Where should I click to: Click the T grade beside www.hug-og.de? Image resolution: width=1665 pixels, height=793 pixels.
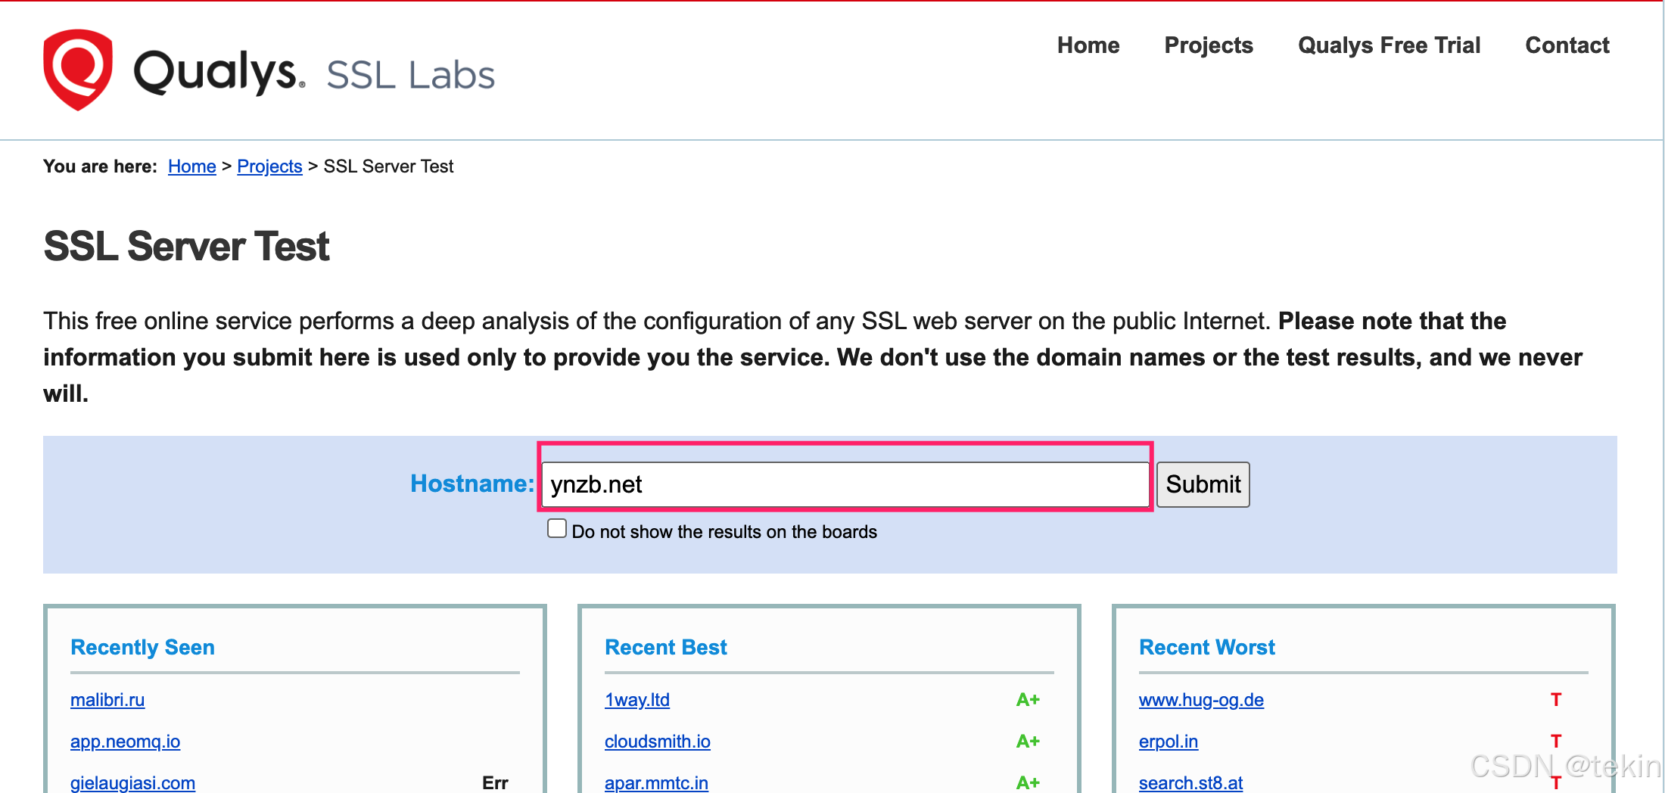1556,700
